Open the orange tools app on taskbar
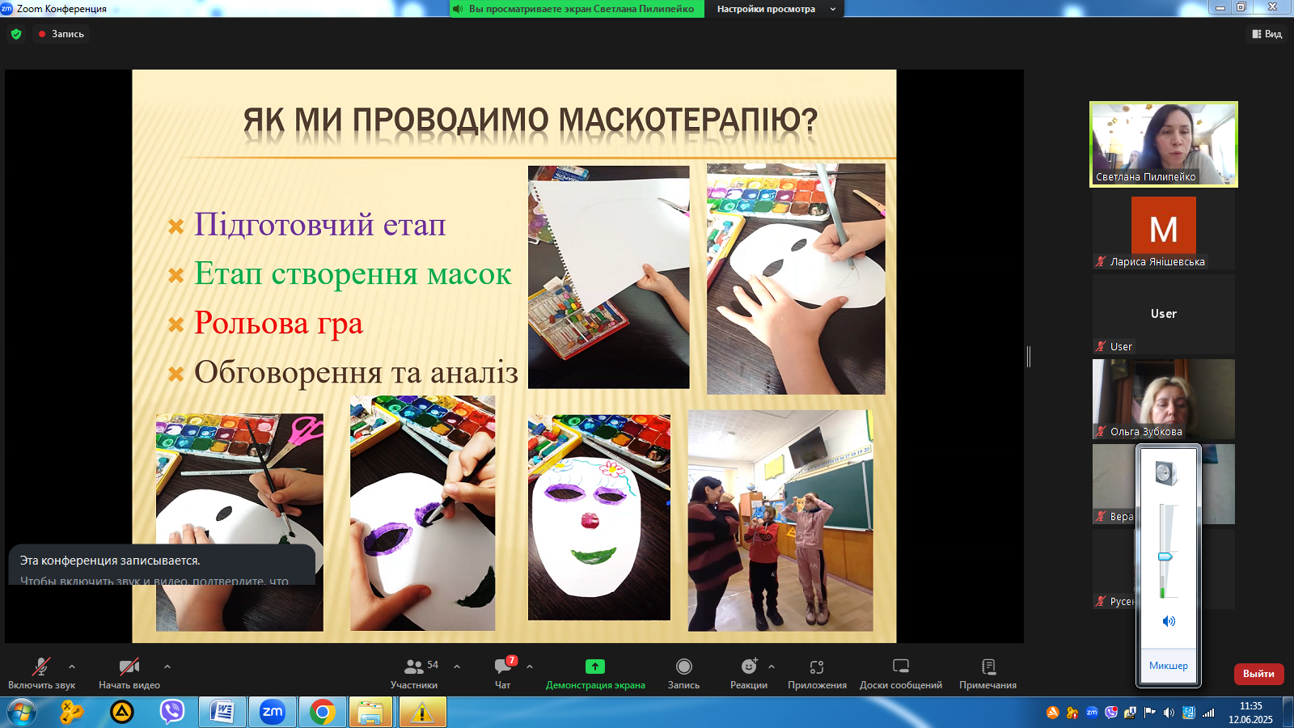The width and height of the screenshot is (1294, 728). pyautogui.click(x=72, y=713)
